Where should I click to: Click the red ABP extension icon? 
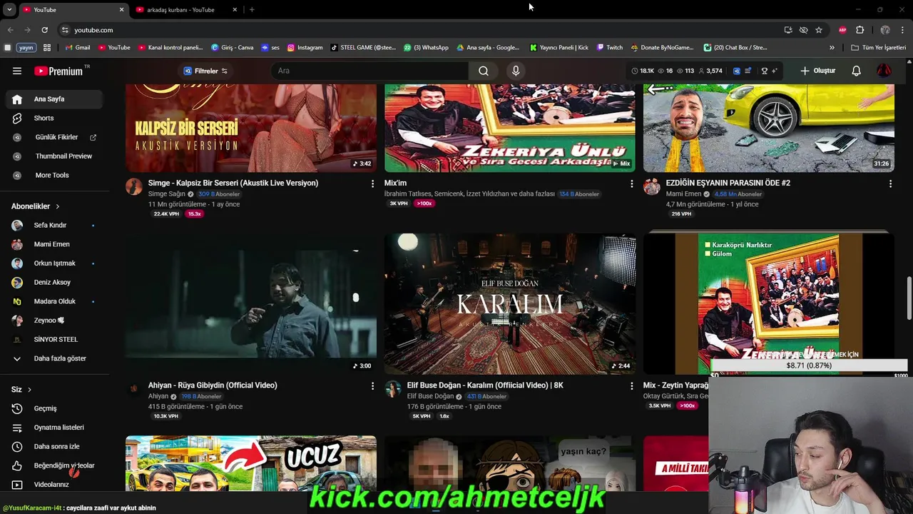click(x=842, y=30)
